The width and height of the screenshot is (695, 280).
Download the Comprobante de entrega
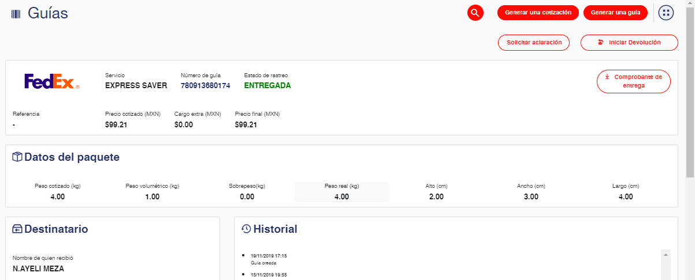[x=633, y=81]
